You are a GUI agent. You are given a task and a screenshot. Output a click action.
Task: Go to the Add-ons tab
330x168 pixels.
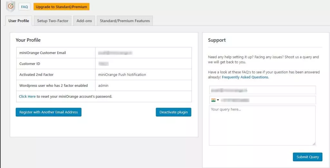pyautogui.click(x=84, y=21)
